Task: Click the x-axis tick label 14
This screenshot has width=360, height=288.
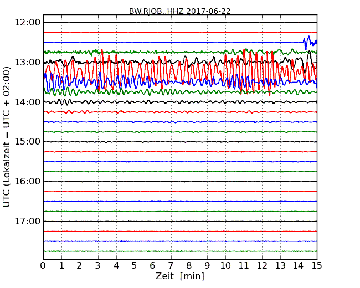Action: coord(299,266)
